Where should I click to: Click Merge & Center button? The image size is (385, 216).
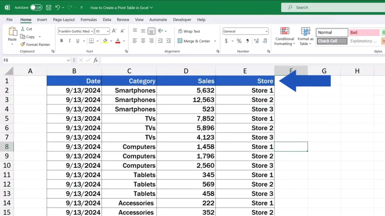point(194,41)
